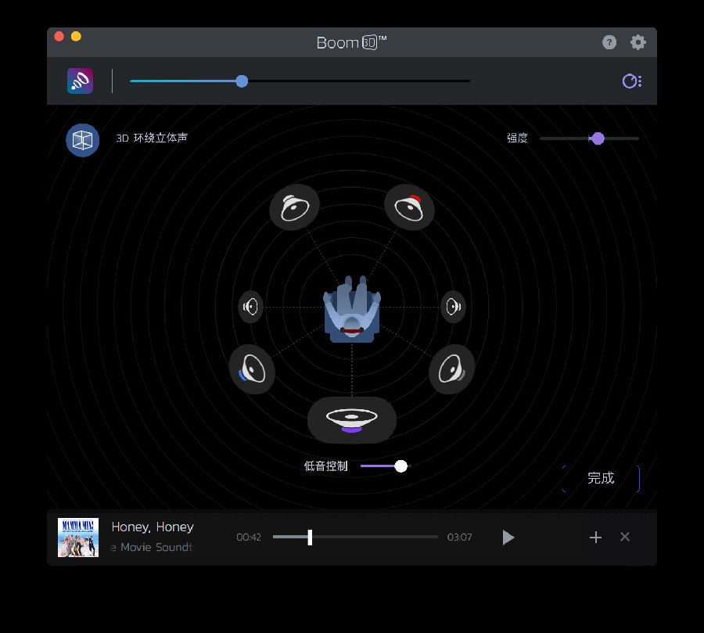Toggle the front left speaker
Image resolution: width=704 pixels, height=633 pixels.
pos(295,207)
